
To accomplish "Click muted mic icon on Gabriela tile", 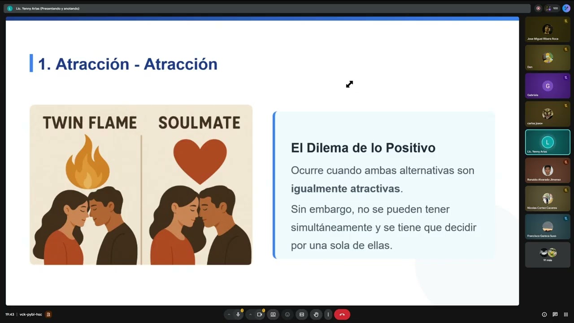I will point(566,78).
